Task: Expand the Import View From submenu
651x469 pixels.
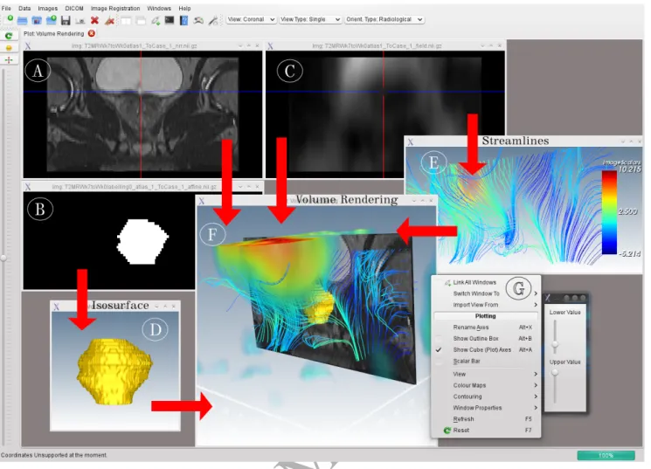Action: click(x=486, y=305)
